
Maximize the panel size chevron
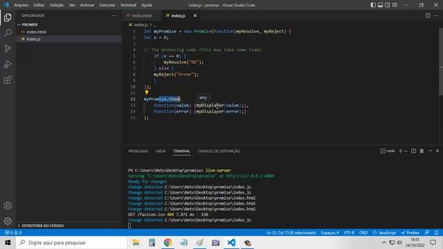430,151
